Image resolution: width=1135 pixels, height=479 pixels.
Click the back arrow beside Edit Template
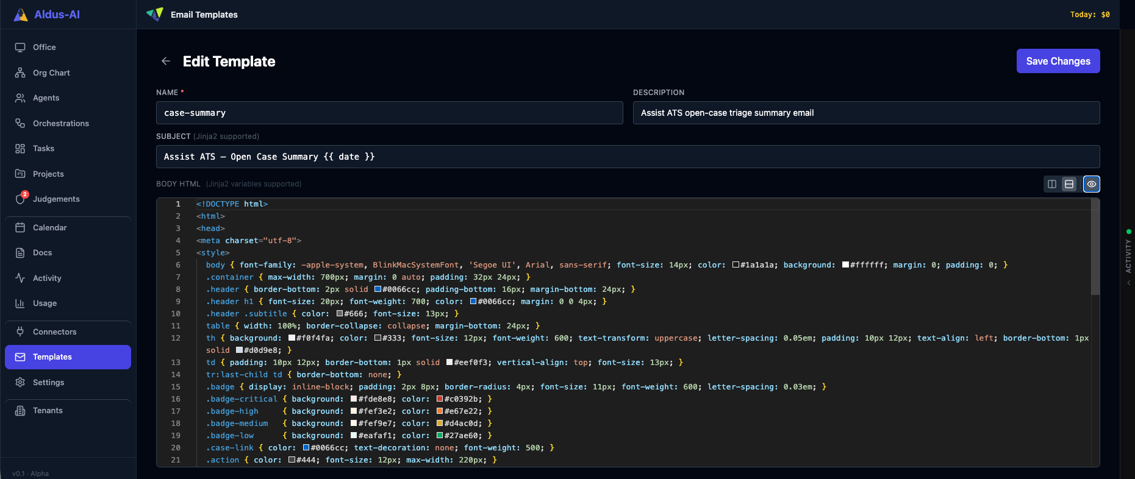(x=165, y=61)
